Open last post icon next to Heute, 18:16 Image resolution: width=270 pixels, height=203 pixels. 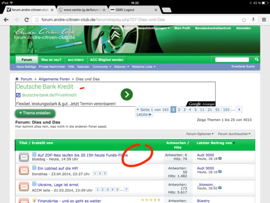(x=220, y=172)
